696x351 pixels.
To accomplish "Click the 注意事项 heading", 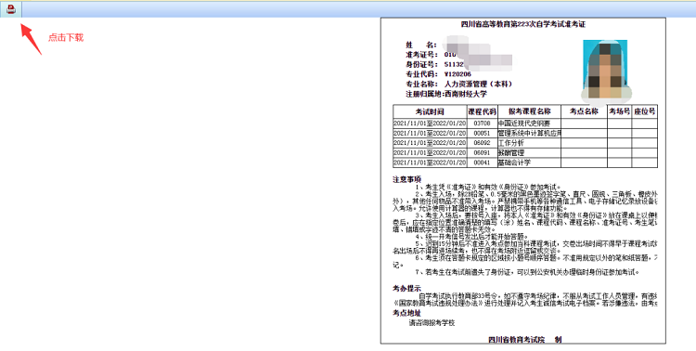I will 406,179.
